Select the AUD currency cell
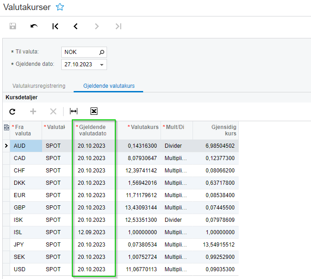Image resolution: width=311 pixels, height=279 pixels. click(x=26, y=146)
